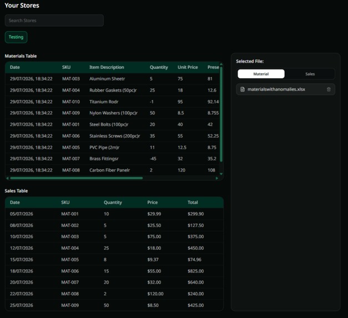Click the Brass Fittingsr cell
Viewport: 348px width, 318px height.
pos(104,159)
